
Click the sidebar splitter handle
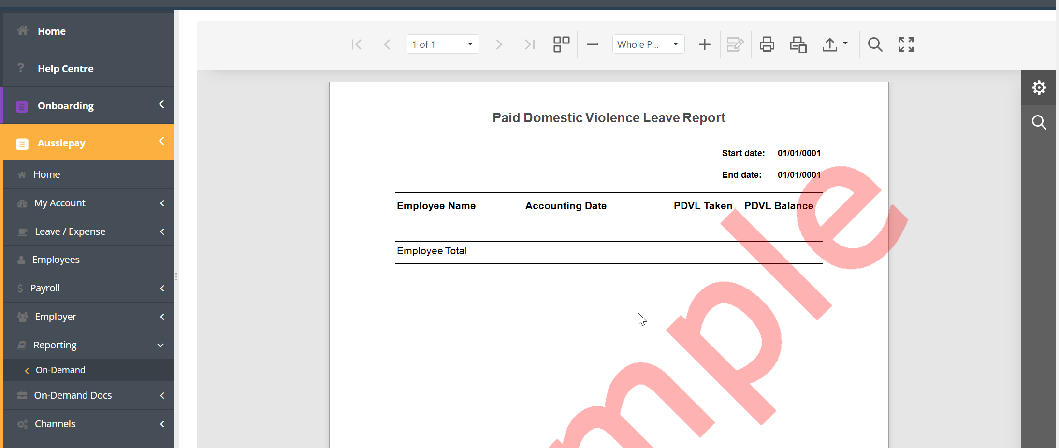(176, 277)
